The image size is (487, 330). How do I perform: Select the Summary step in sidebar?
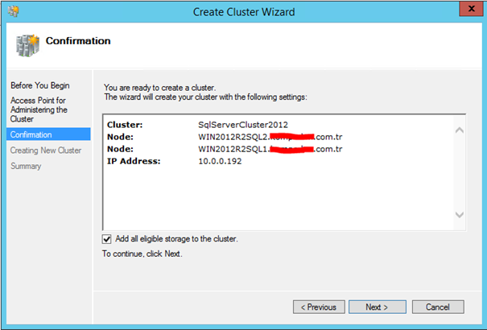coord(26,166)
